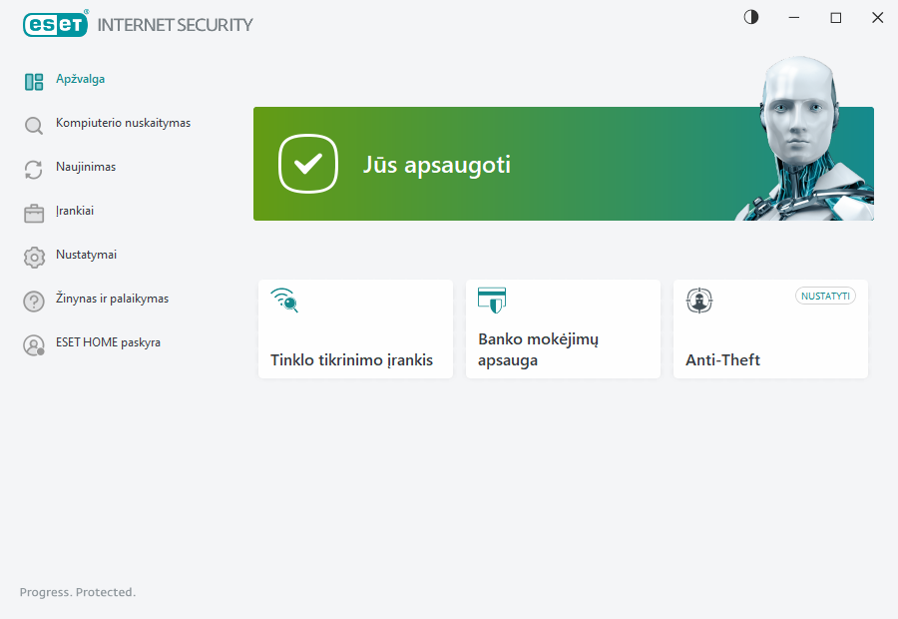The height and width of the screenshot is (619, 898).
Task: Click the green checkmark status badge
Action: coord(308,164)
